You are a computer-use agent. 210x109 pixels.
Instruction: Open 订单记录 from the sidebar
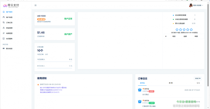pos(9,23)
